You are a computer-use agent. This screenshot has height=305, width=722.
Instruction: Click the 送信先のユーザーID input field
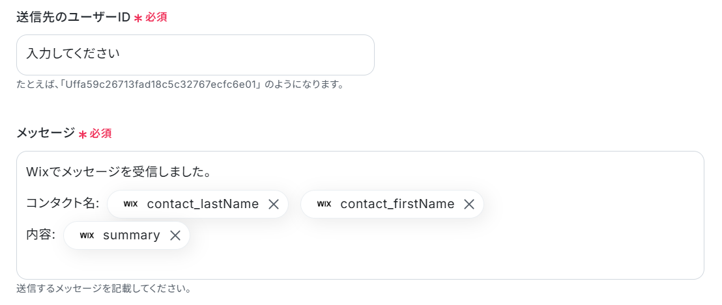click(195, 55)
